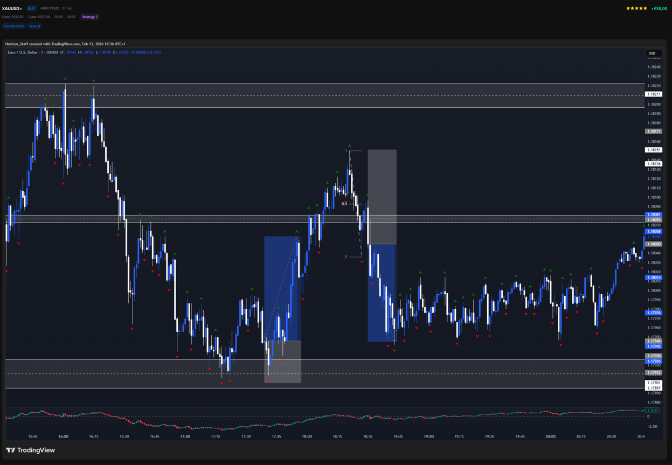The height and width of the screenshot is (465, 672).
Task: Toggle the Strategy 2 badge
Action: coord(89,17)
